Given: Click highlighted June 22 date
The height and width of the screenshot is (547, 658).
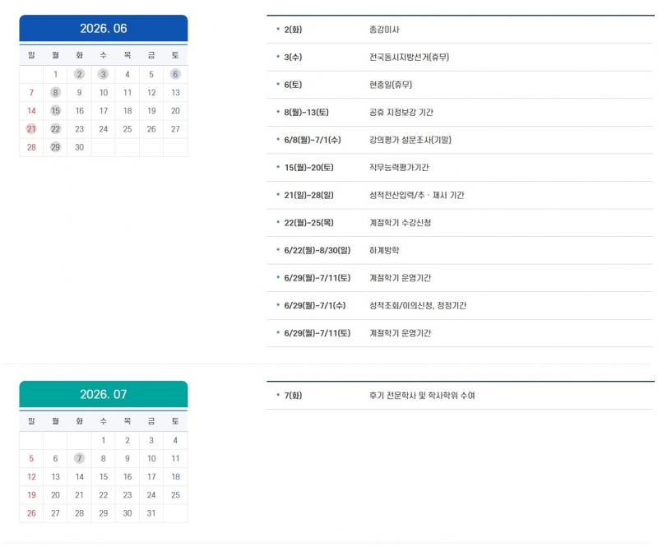Looking at the screenshot, I should pyautogui.click(x=55, y=128).
